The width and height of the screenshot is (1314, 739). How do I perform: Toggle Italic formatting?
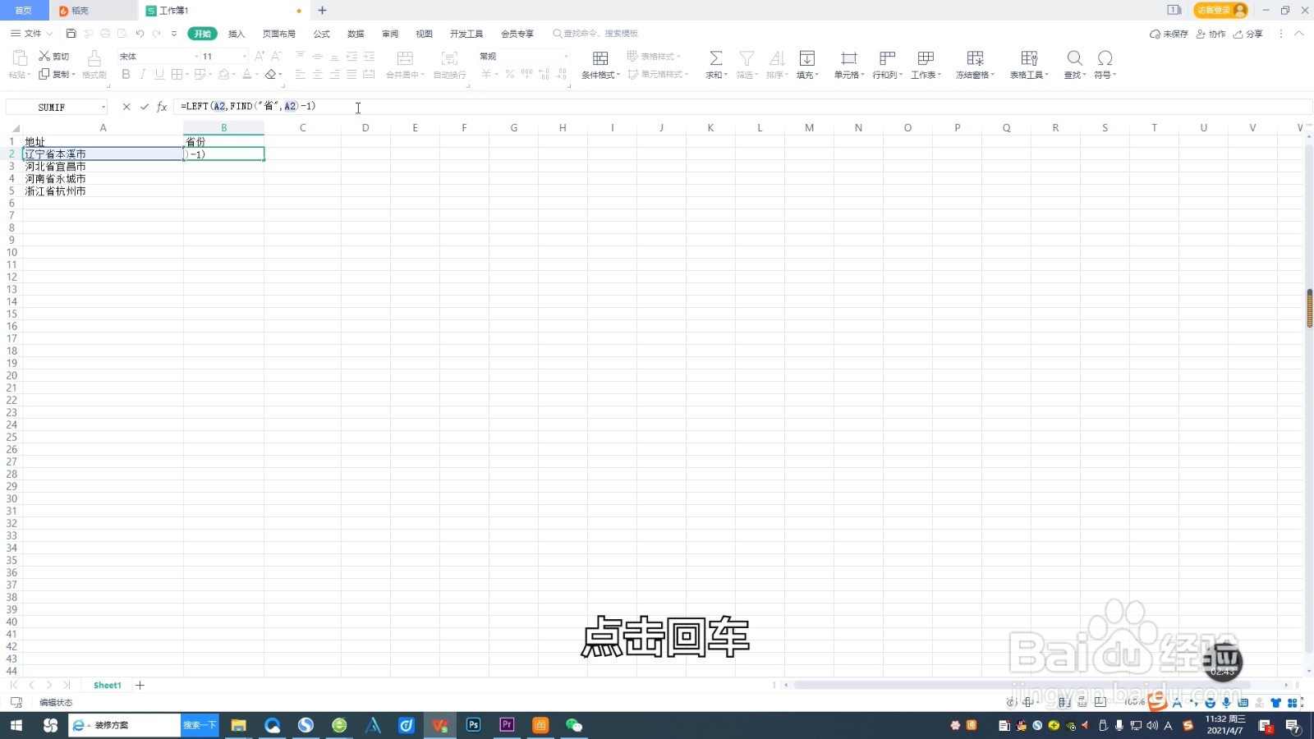click(x=143, y=74)
